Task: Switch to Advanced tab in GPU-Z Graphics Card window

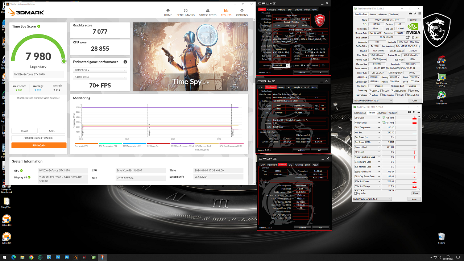Action: coord(382,14)
